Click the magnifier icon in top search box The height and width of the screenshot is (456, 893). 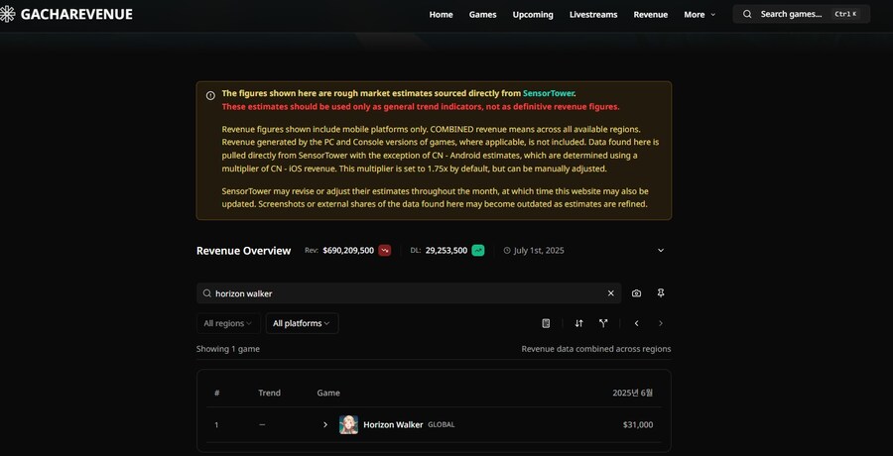[x=747, y=14]
